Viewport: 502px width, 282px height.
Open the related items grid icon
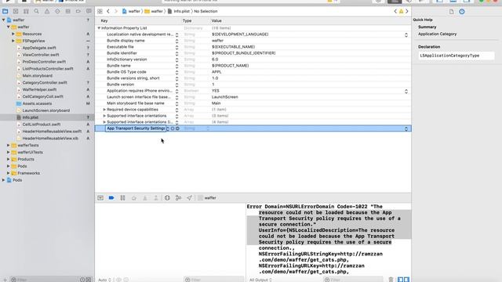[x=100, y=11]
